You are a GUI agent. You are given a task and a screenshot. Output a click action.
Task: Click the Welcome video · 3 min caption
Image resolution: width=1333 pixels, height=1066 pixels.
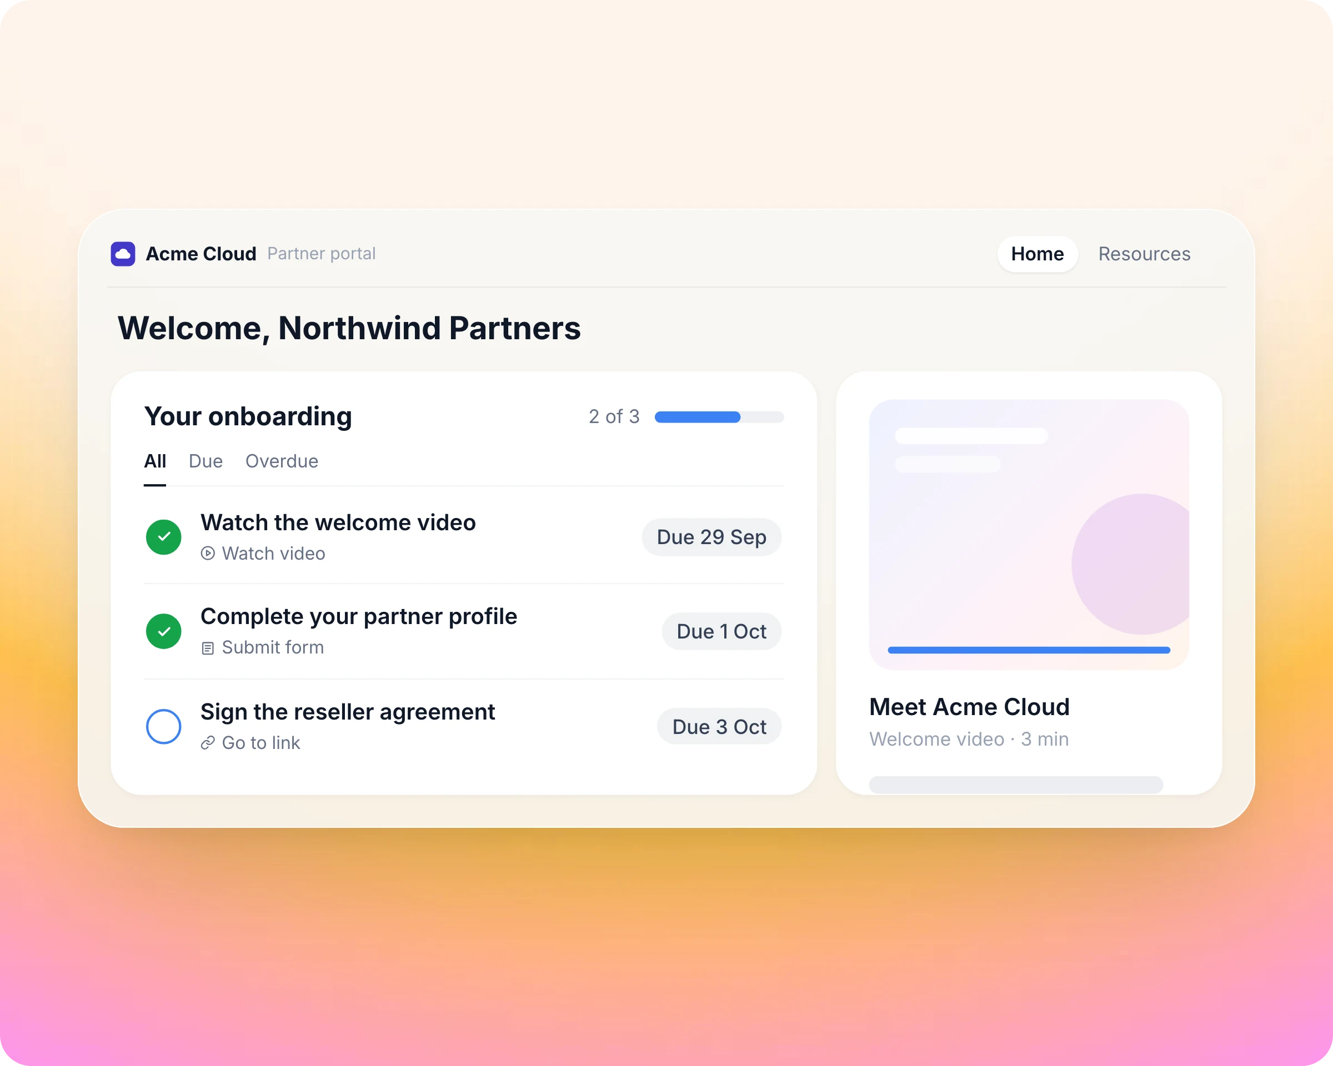[969, 739]
